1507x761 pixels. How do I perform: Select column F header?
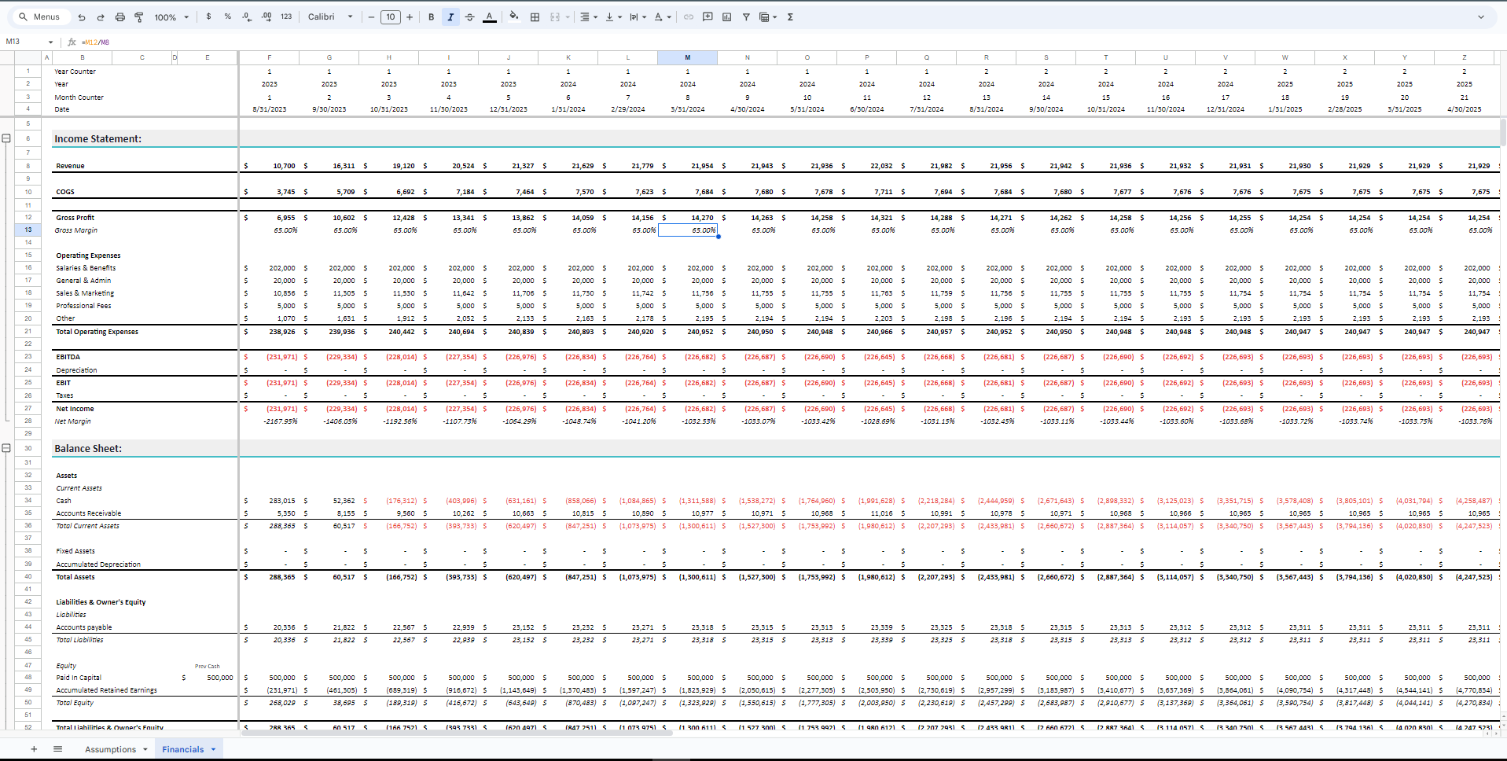(269, 57)
